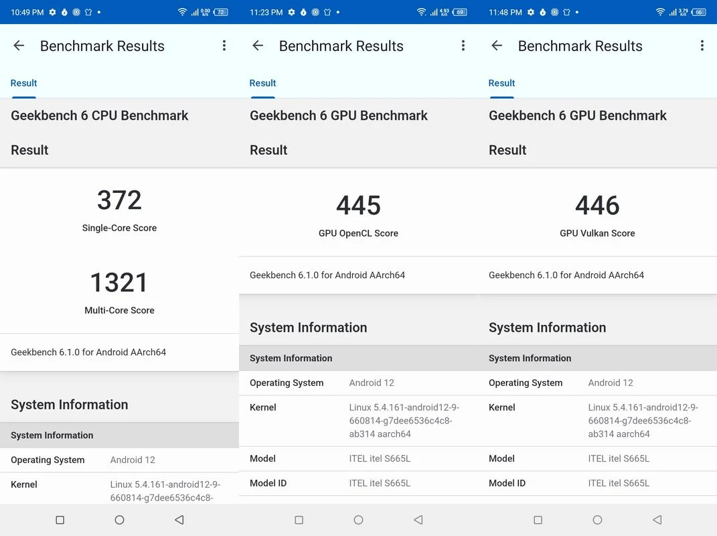The height and width of the screenshot is (536, 717).
Task: Tap Wi-Fi icon in 11:48 PM status bar
Action: point(660,12)
